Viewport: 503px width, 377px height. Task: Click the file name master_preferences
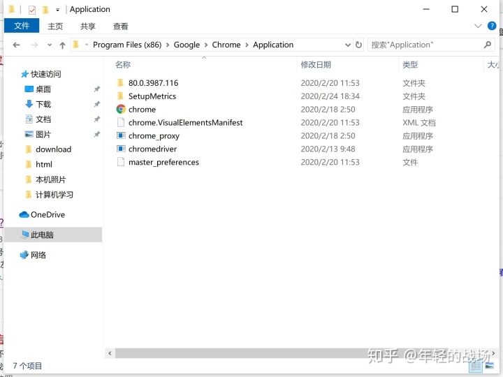[x=163, y=162]
